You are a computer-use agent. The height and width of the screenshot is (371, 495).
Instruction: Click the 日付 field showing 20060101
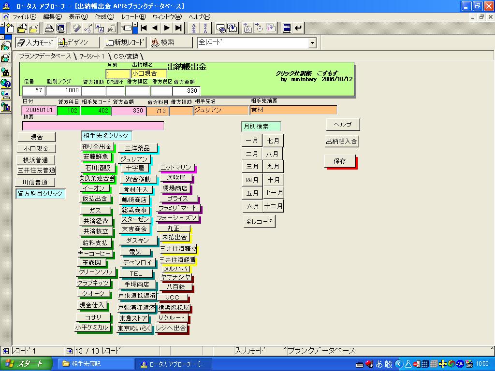point(39,111)
